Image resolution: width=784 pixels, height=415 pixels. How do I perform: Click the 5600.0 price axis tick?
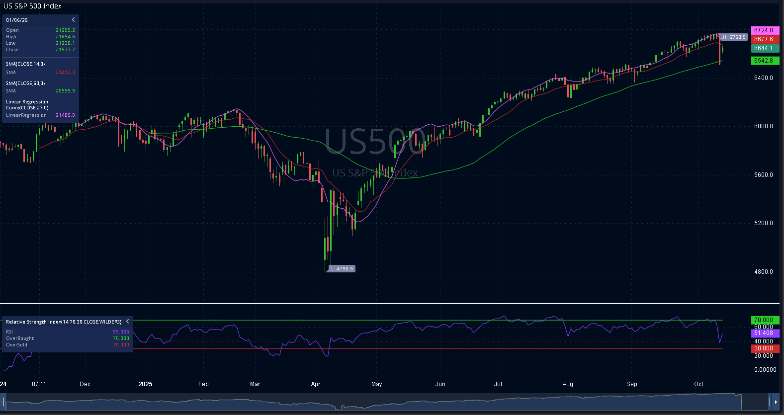[x=764, y=175]
